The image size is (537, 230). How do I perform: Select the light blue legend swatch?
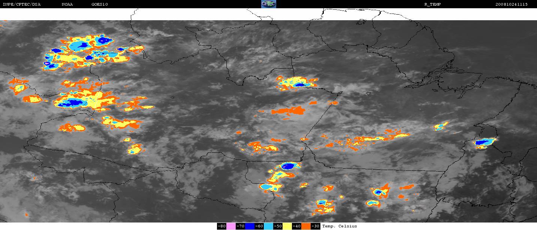click(x=268, y=226)
